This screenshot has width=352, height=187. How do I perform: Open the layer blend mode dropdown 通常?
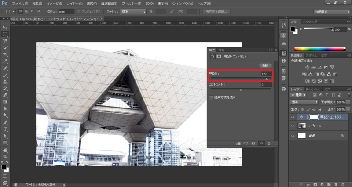(x=304, y=102)
